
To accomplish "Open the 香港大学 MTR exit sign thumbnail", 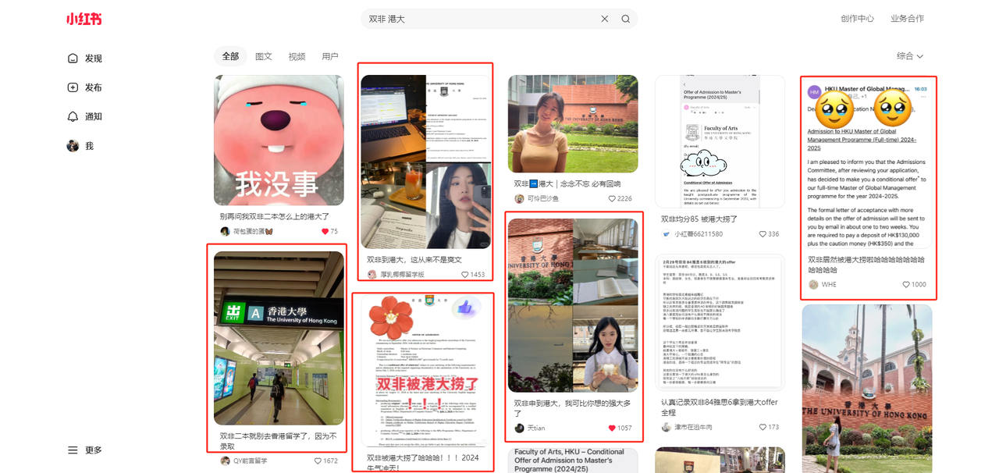I will (279, 337).
